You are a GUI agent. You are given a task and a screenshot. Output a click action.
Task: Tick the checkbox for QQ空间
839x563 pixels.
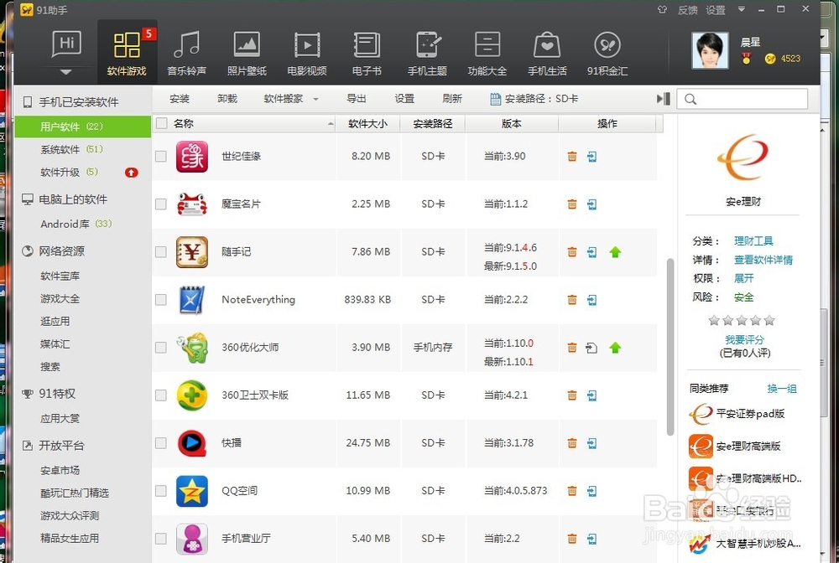pos(160,490)
